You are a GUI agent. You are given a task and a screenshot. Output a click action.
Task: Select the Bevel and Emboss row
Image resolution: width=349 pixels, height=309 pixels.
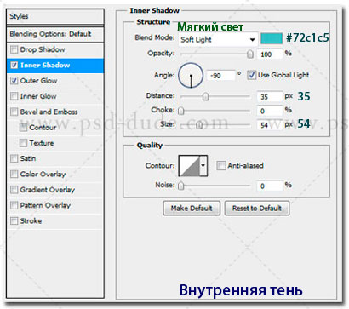click(x=55, y=112)
